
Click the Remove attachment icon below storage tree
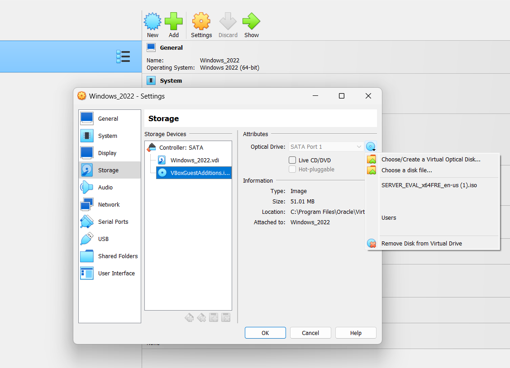(226, 318)
